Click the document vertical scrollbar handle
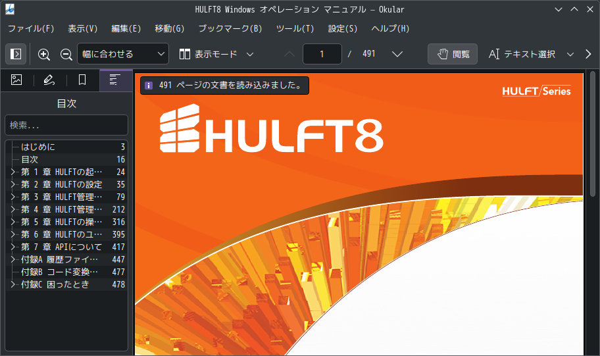Image resolution: width=600 pixels, height=356 pixels. pos(593,134)
